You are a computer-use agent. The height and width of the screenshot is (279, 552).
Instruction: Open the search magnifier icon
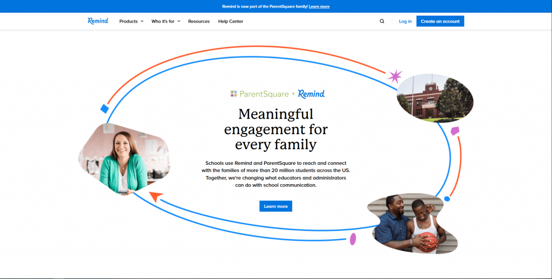382,21
